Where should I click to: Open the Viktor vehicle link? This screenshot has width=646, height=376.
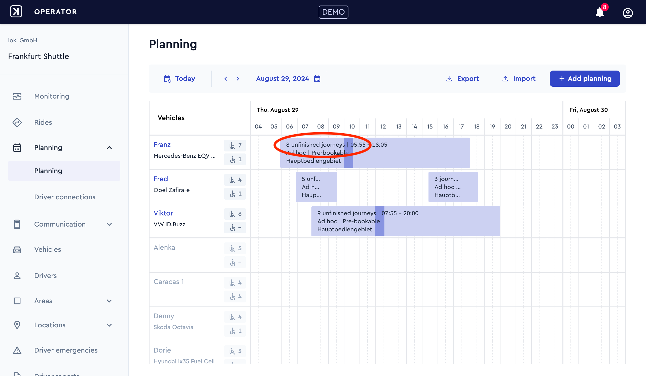click(x=163, y=213)
